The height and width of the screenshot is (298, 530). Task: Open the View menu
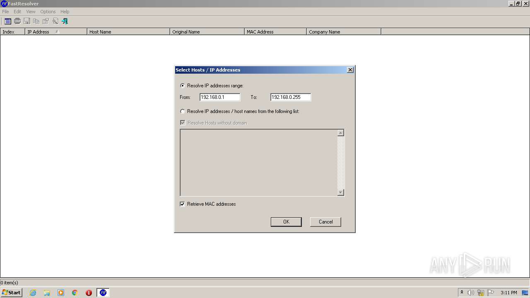point(31,12)
